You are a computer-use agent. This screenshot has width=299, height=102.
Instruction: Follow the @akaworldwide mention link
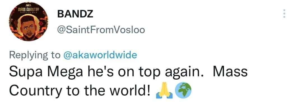point(100,55)
